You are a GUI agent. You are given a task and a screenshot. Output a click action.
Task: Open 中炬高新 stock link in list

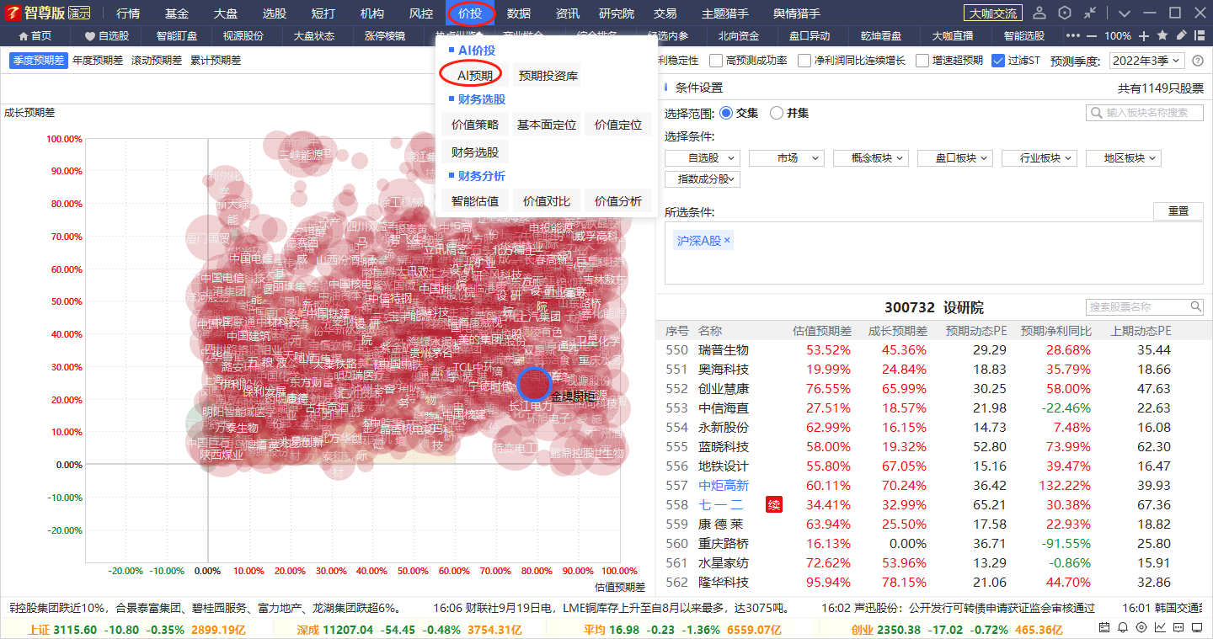(x=724, y=486)
